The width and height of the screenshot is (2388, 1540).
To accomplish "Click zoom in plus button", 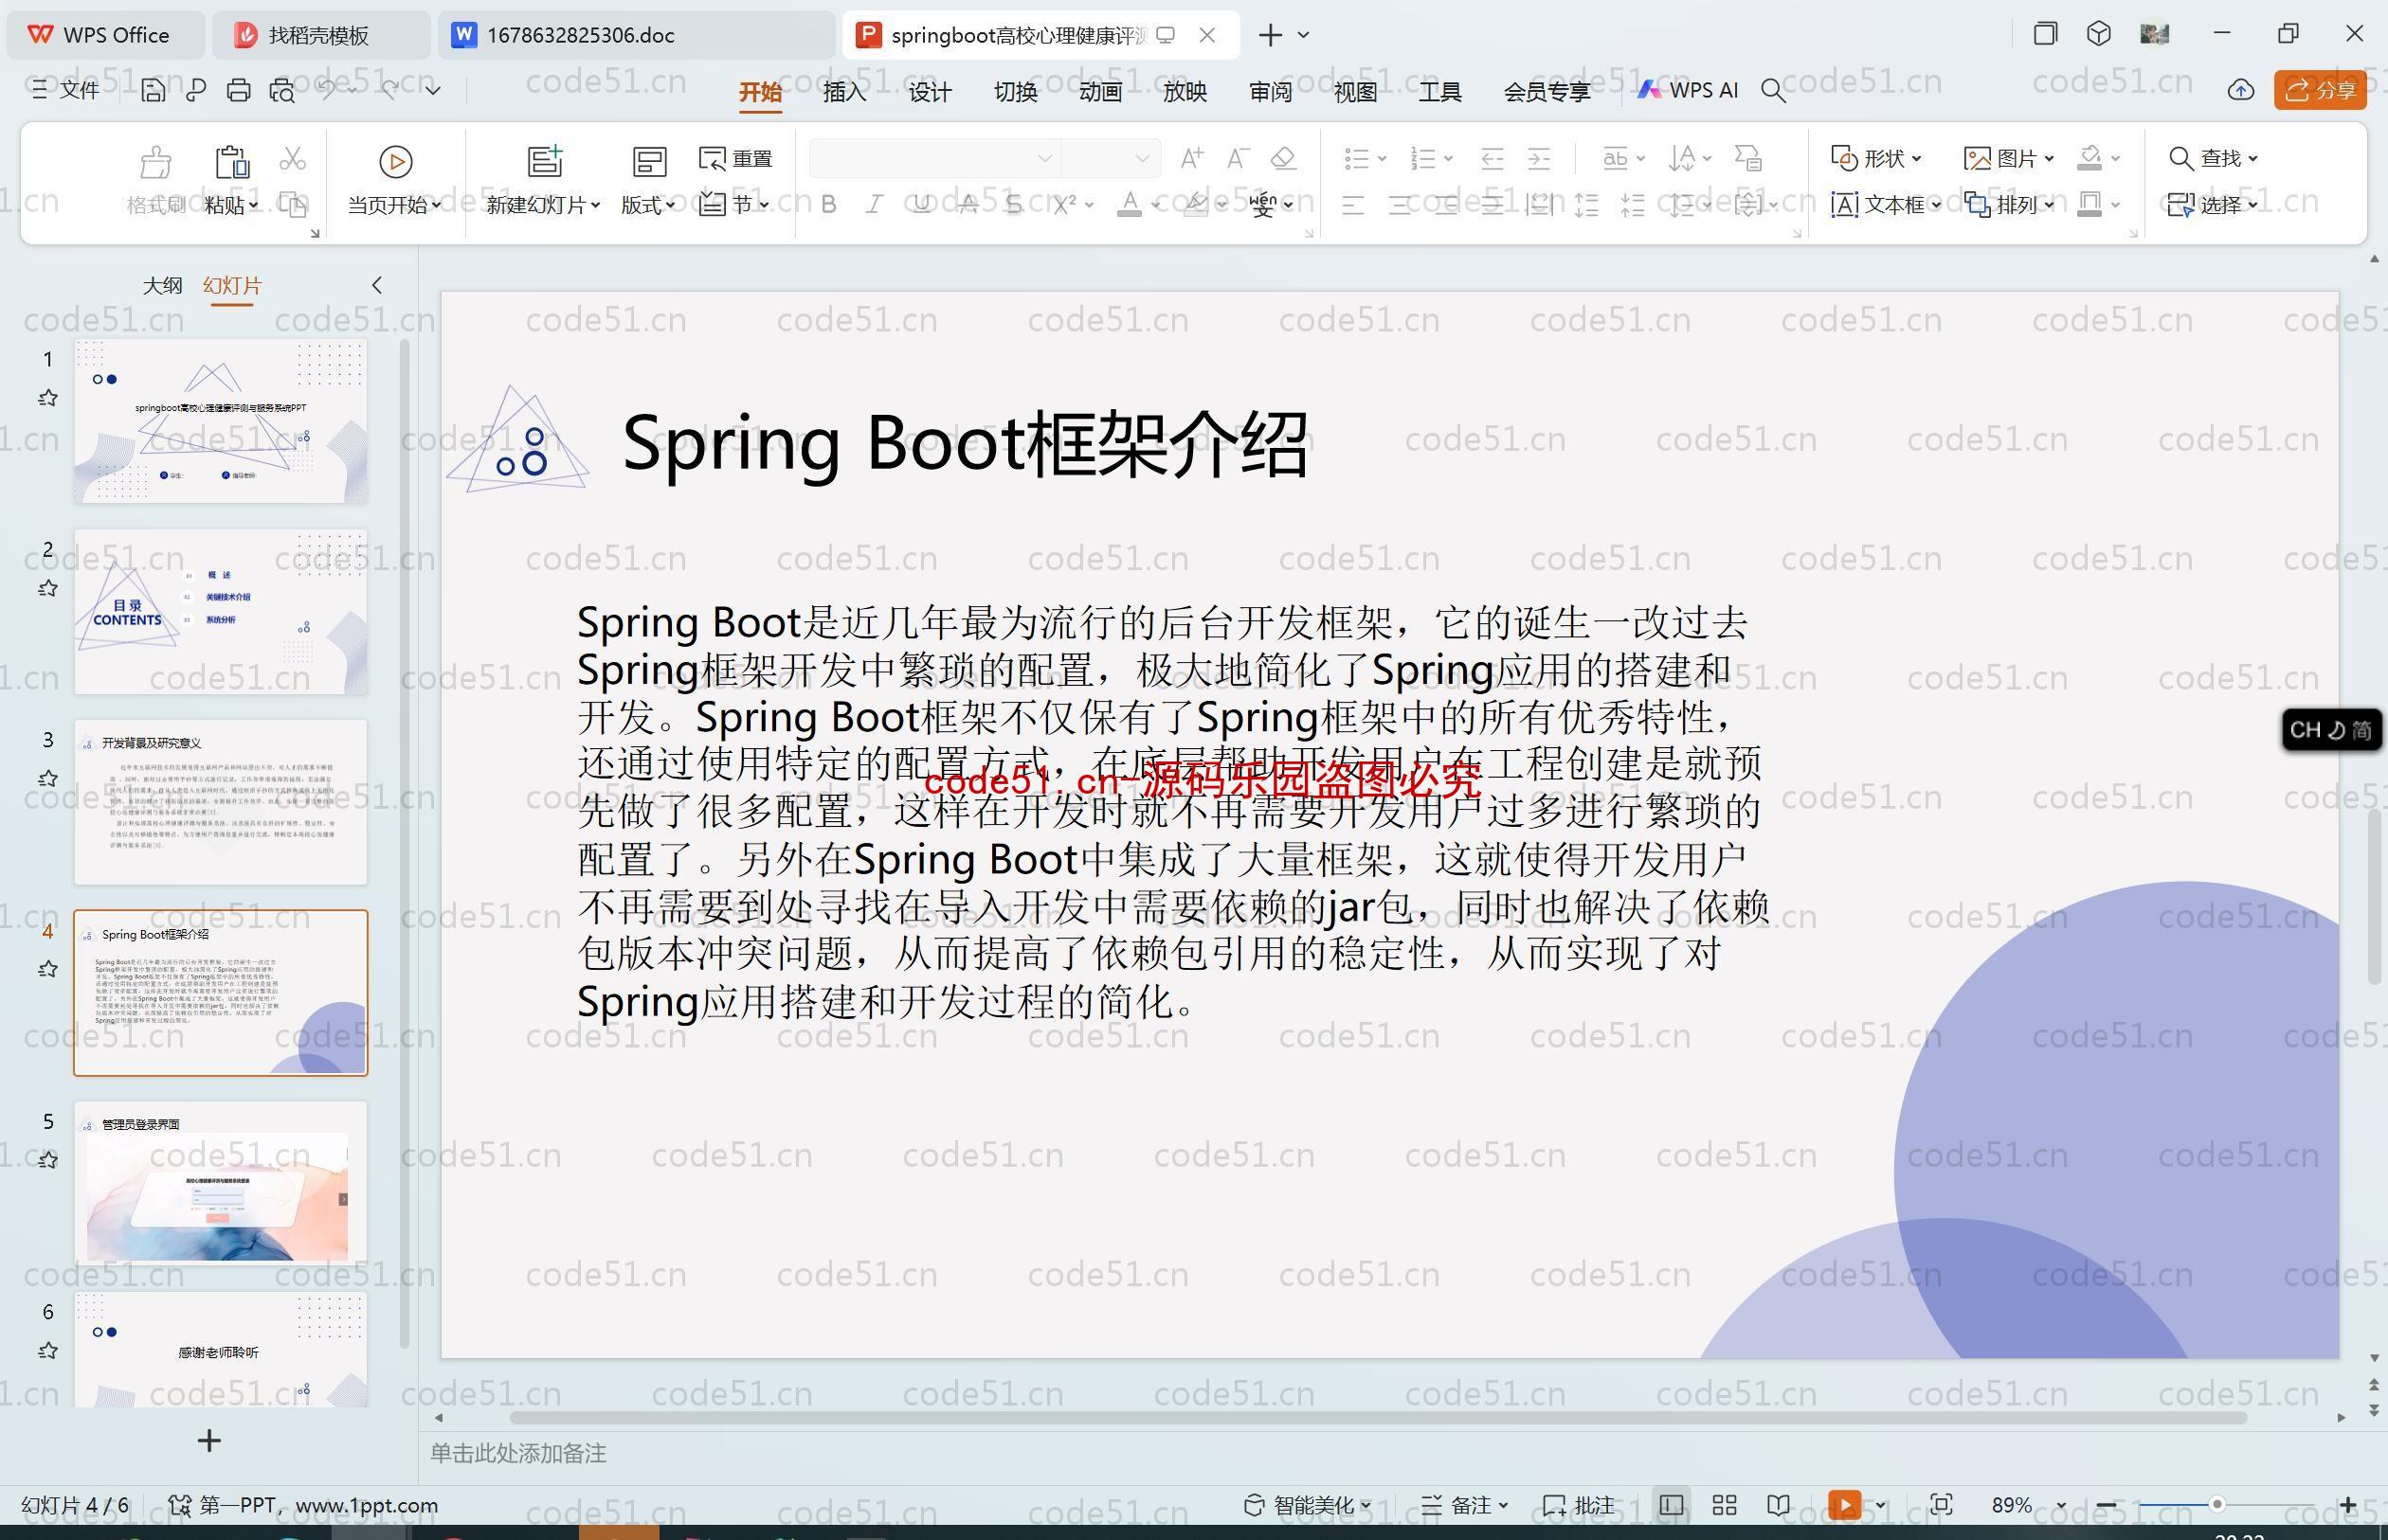I will click(x=2349, y=1505).
